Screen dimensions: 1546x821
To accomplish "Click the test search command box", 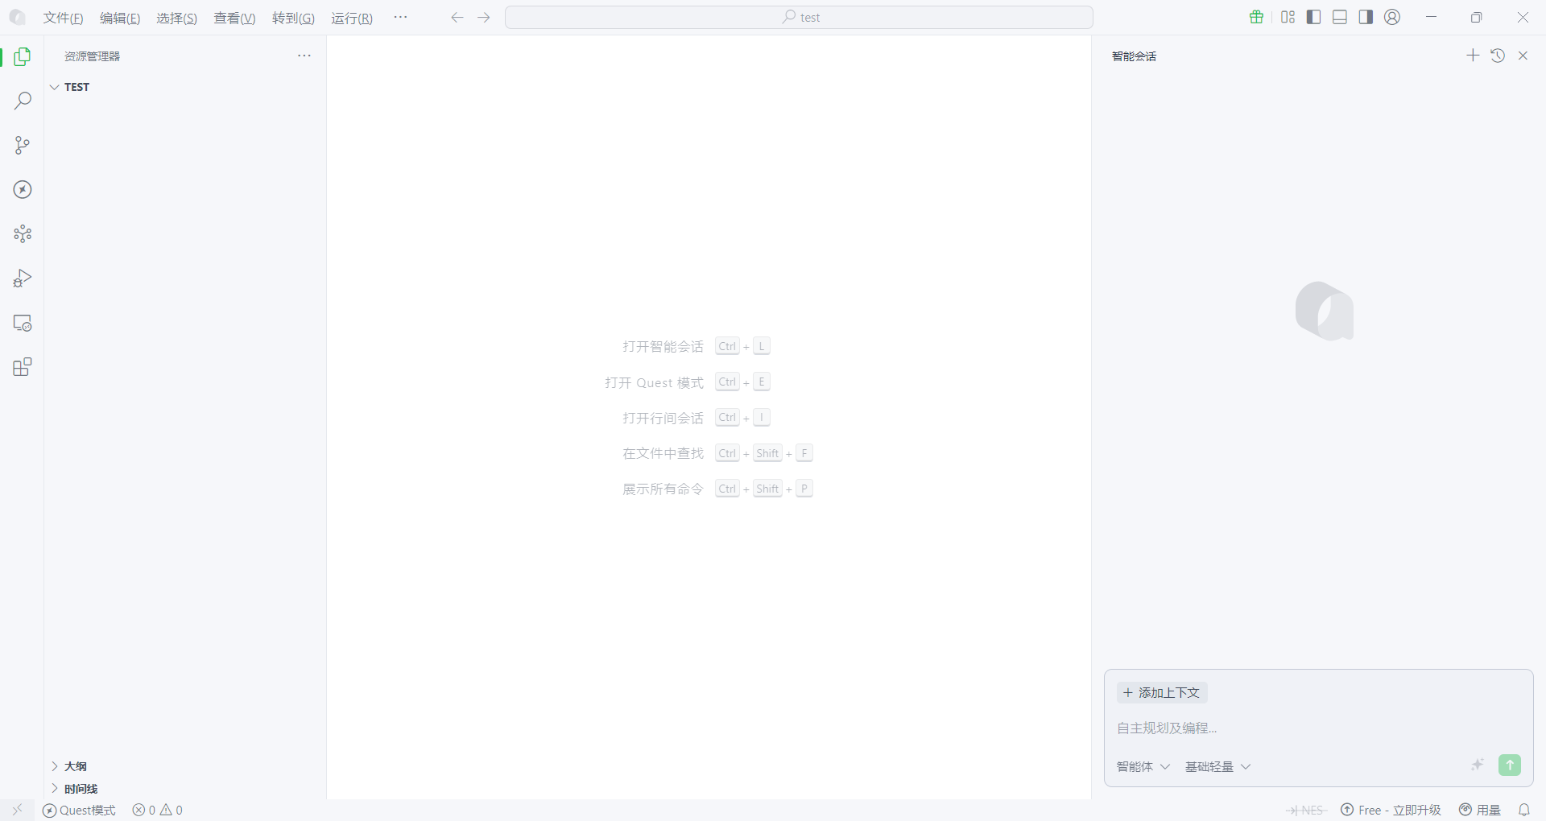I will point(799,18).
